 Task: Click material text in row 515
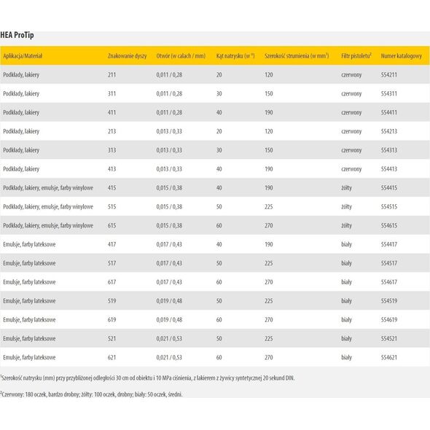(x=48, y=207)
